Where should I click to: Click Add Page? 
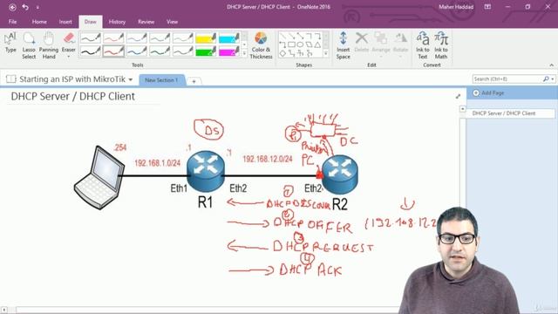(x=488, y=93)
